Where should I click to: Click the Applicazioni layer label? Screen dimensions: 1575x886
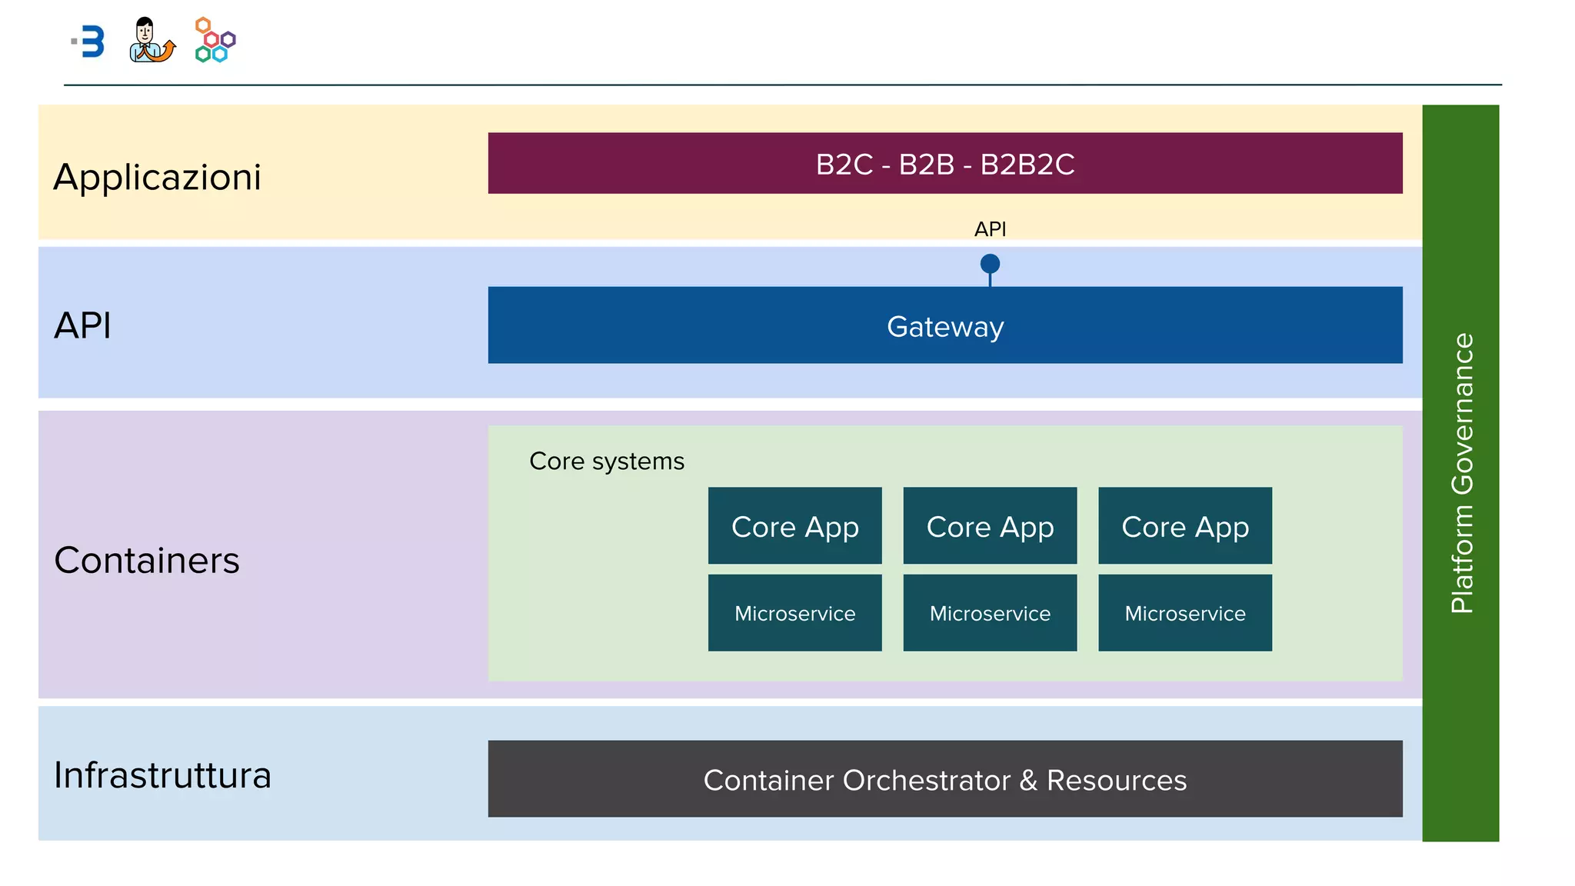pyautogui.click(x=158, y=178)
